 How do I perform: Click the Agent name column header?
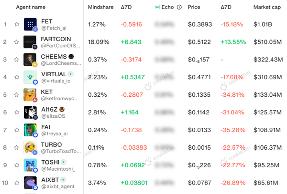click(x=31, y=8)
